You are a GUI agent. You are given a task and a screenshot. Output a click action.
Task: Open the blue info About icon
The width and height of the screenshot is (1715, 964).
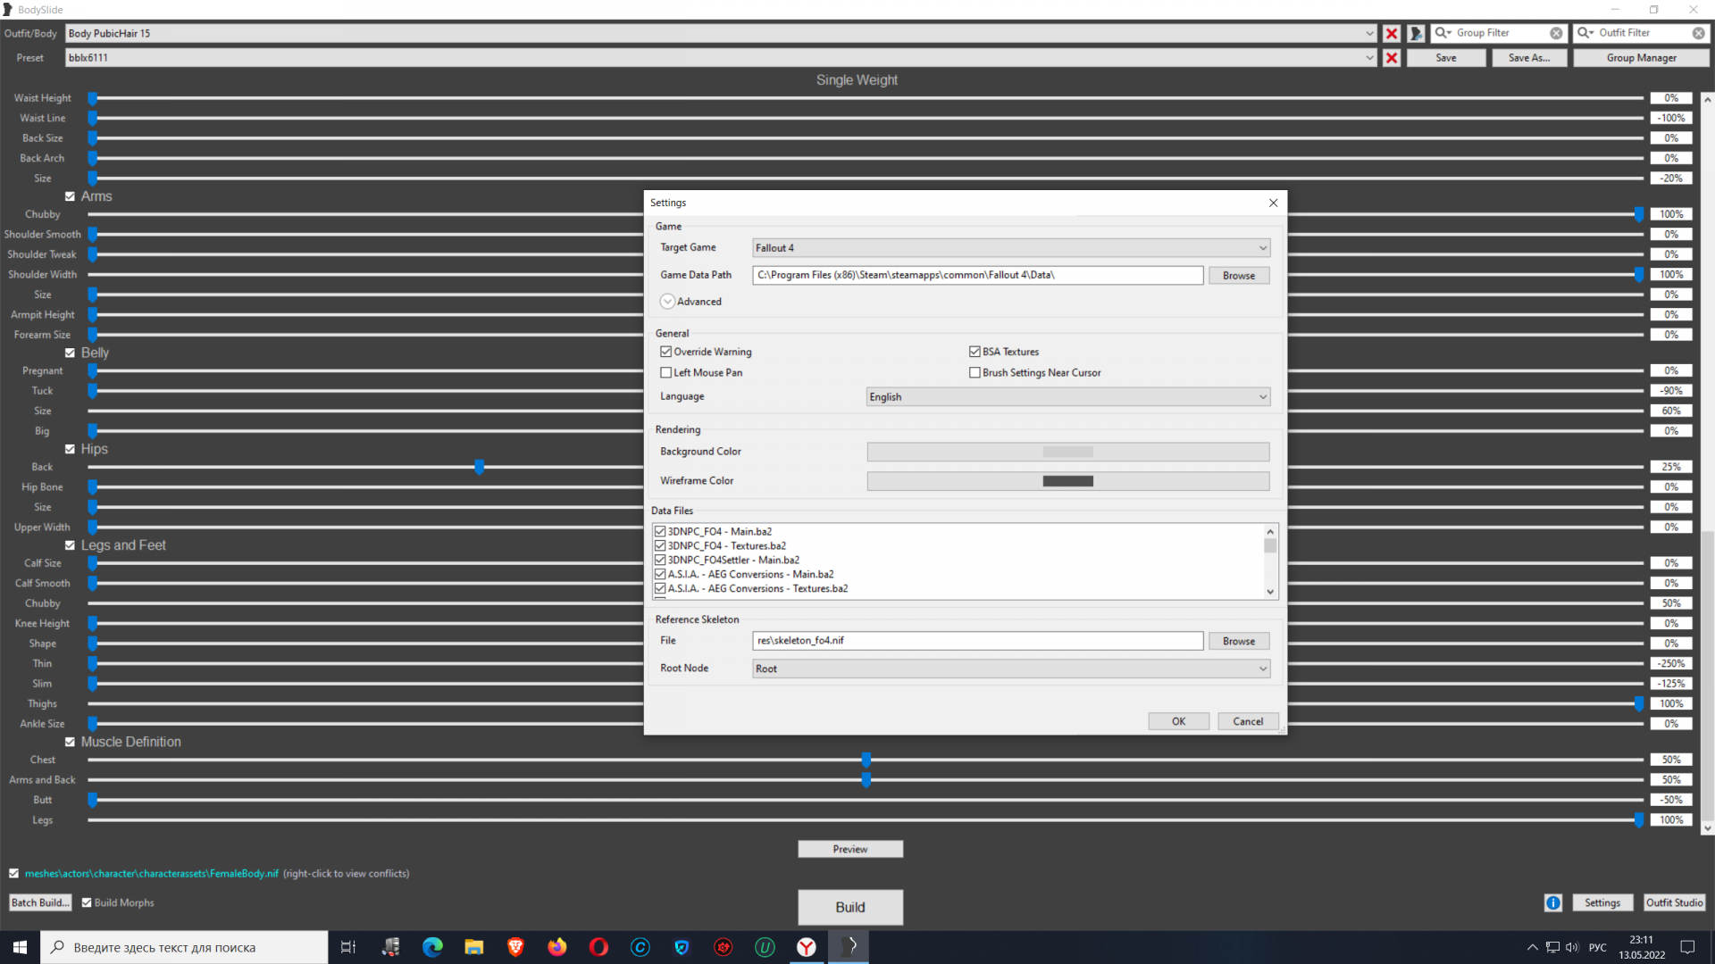(1553, 903)
